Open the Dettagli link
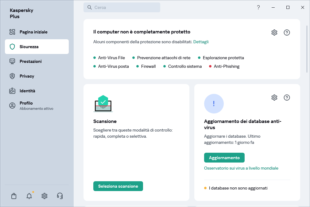 pyautogui.click(x=201, y=42)
